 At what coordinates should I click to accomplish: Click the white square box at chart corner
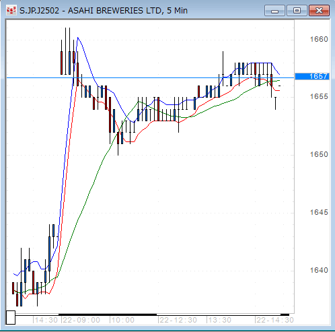pos(11,317)
